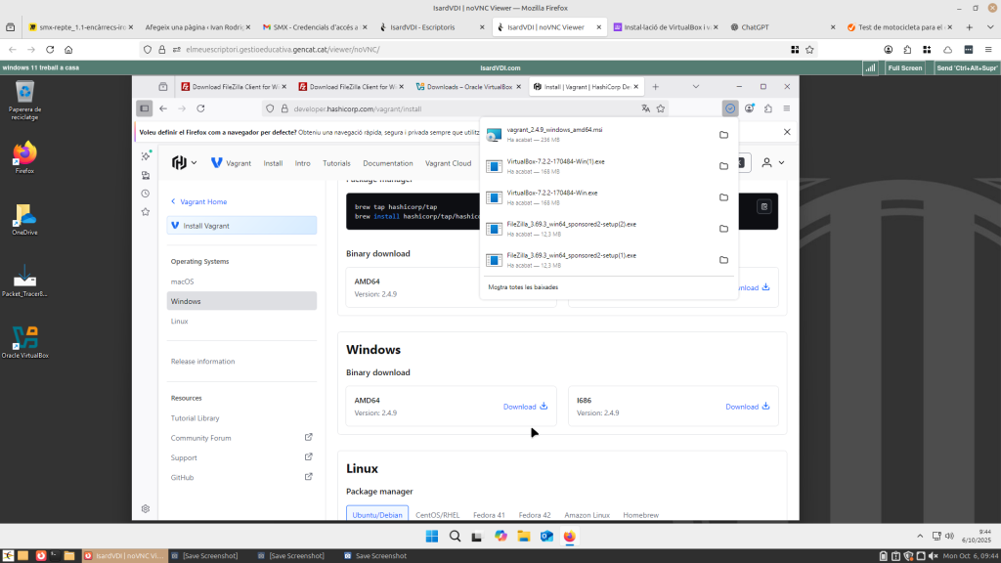Screen dimensions: 1001x563
Task: Click the Windows Start button in the taskbar
Action: [x=433, y=536]
